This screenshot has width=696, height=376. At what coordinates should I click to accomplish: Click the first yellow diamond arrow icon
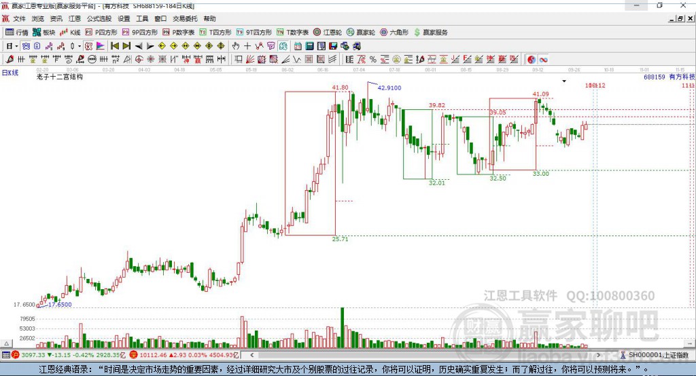point(162,46)
